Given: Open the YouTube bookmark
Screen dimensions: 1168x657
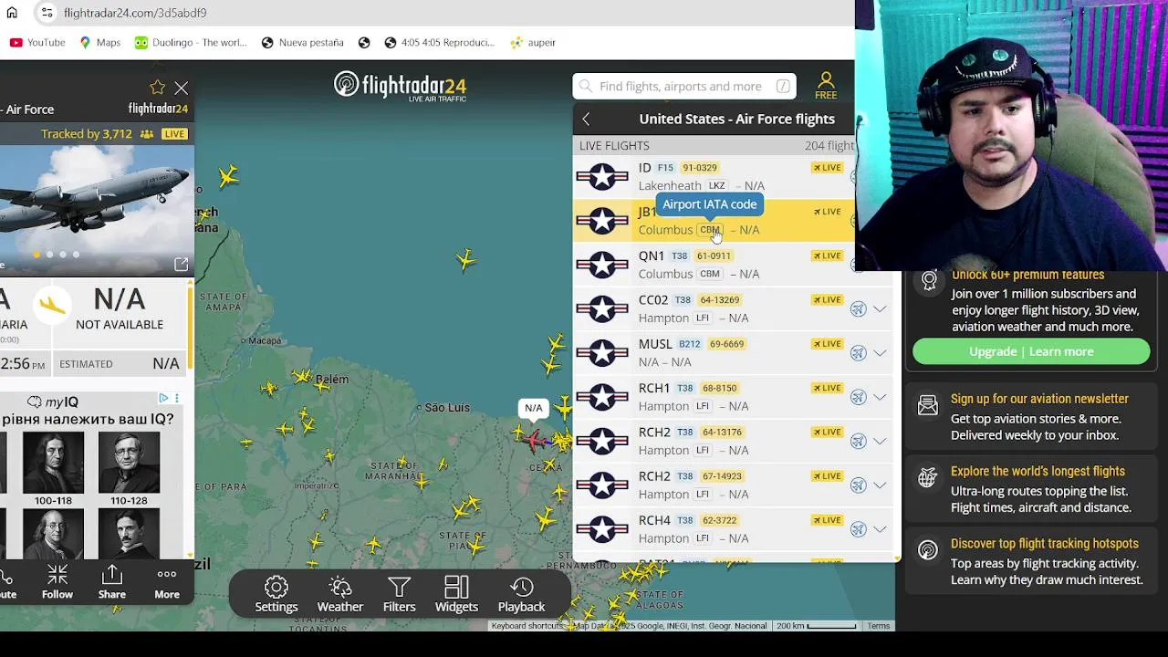Looking at the screenshot, I should (37, 42).
